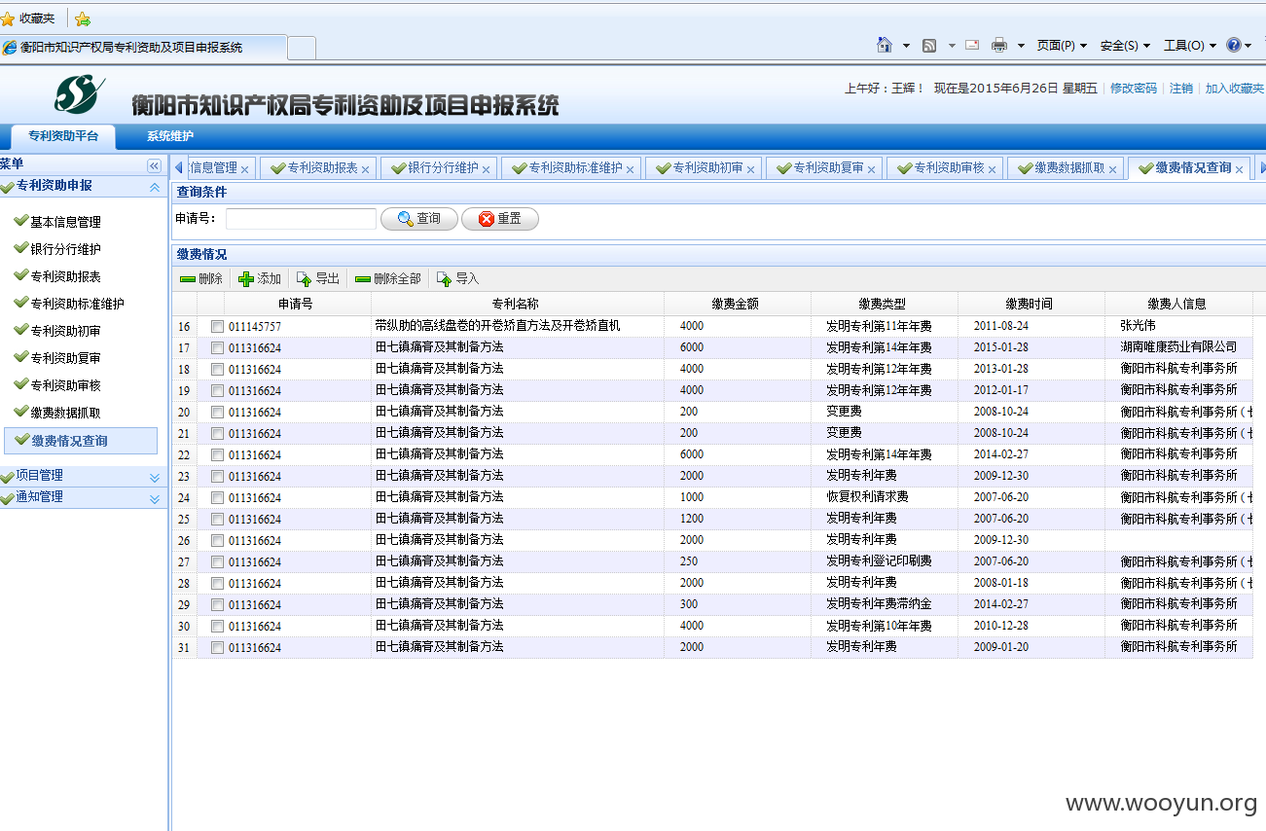Click the help question mark icon
Screen dimensions: 1266x831
1234,45
